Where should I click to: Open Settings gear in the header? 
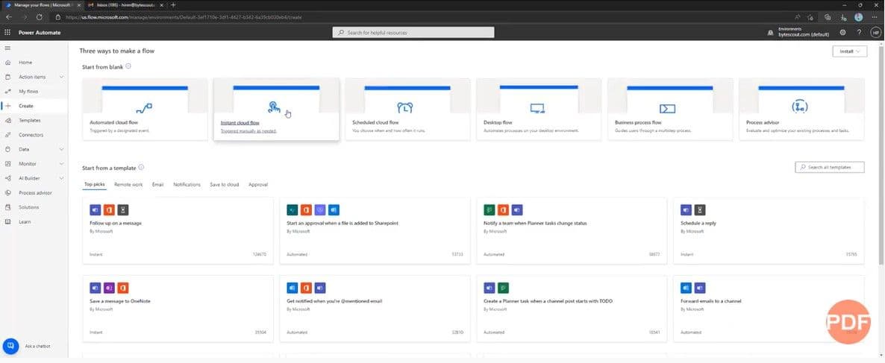842,32
